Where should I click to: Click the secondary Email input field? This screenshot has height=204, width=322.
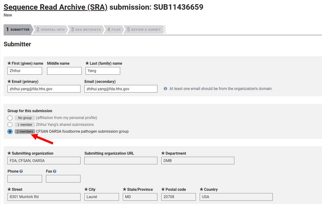121,89
